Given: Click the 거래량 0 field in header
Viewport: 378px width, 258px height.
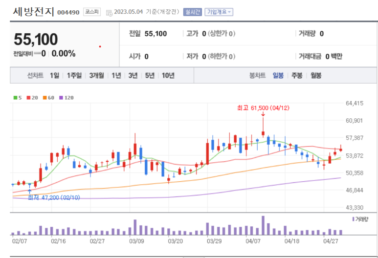Looking at the screenshot, I should [x=311, y=34].
